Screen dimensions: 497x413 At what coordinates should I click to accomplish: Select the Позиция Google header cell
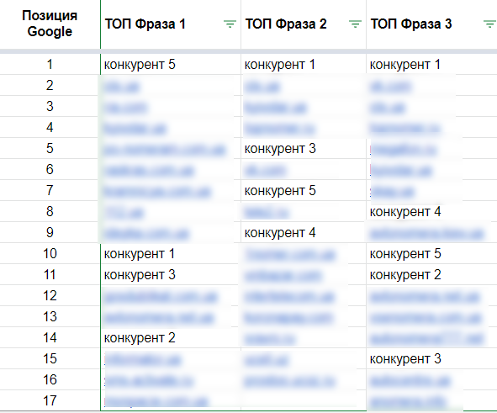tap(50, 24)
